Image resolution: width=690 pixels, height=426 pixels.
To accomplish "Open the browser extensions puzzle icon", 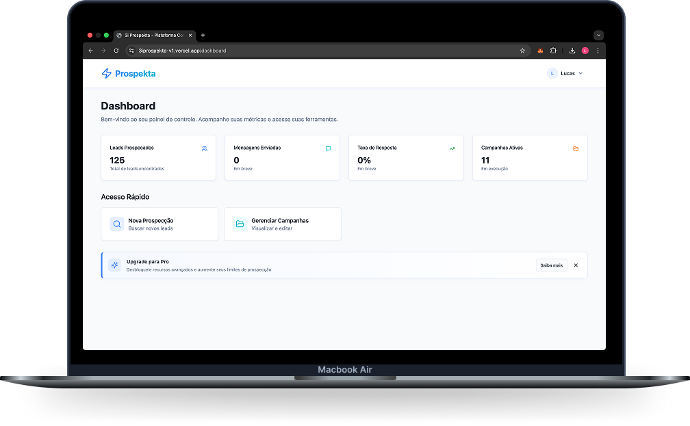I will [553, 51].
